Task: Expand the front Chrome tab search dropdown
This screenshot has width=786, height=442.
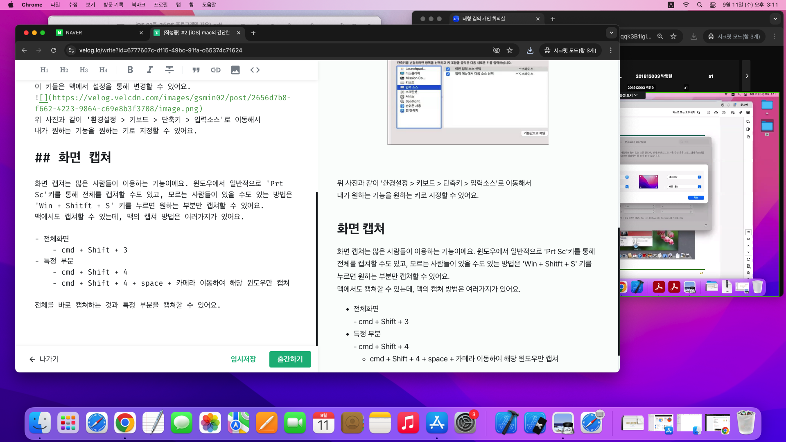Action: 611,33
